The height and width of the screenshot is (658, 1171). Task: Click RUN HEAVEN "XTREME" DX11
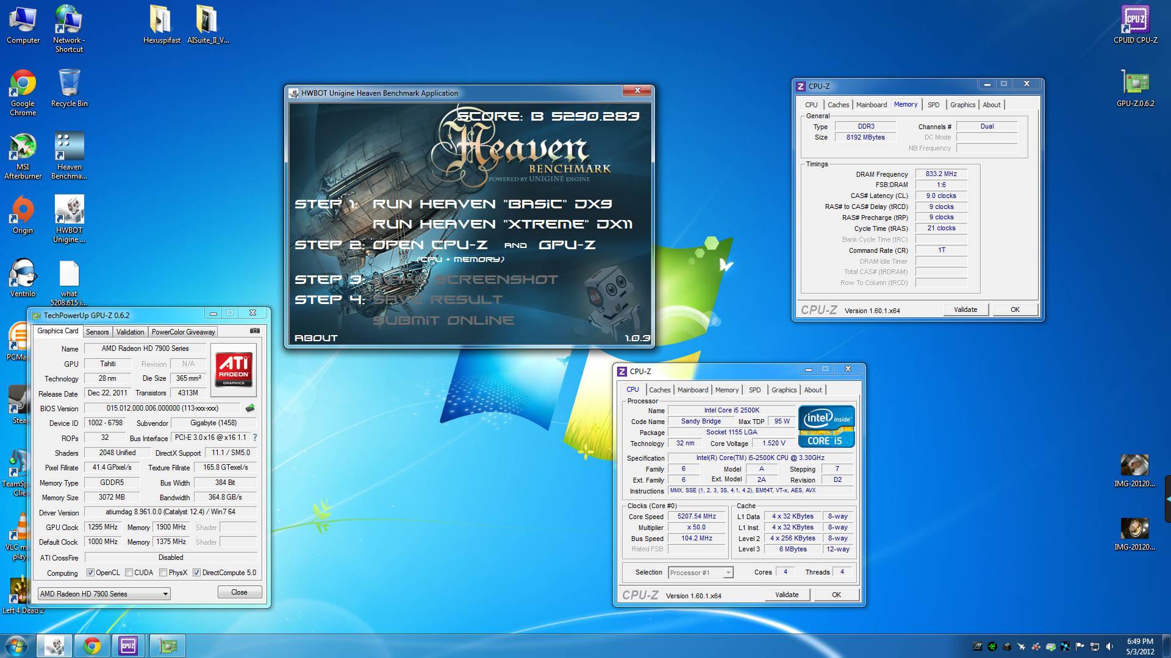coord(503,224)
